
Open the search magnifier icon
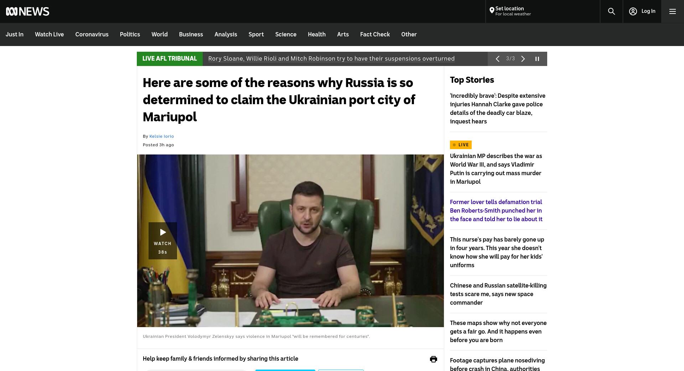click(x=611, y=11)
